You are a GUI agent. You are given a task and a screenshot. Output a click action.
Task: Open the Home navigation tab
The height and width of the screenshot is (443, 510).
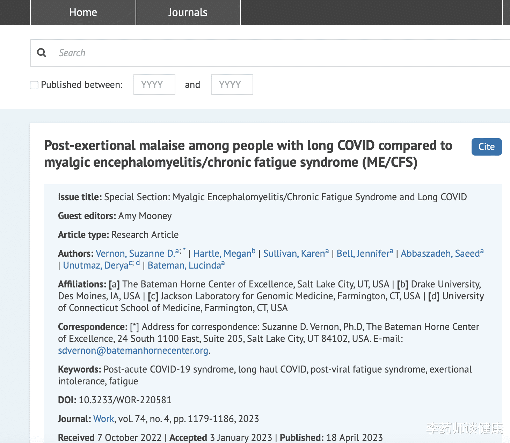pos(83,13)
